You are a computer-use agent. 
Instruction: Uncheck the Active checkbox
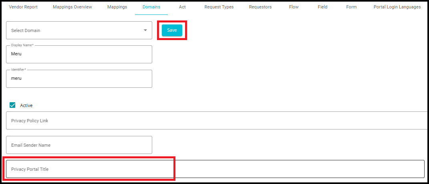tap(12, 105)
